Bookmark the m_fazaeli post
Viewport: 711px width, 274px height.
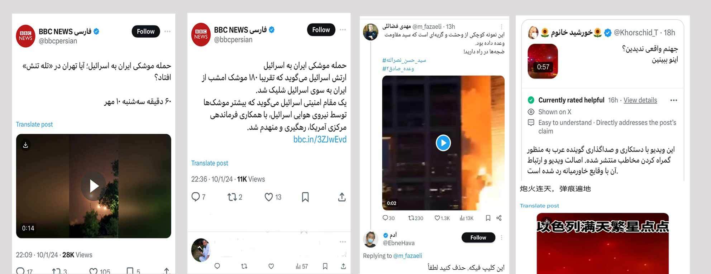[488, 218]
